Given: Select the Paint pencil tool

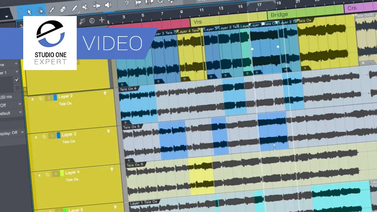Looking at the screenshot, I should (75, 8).
